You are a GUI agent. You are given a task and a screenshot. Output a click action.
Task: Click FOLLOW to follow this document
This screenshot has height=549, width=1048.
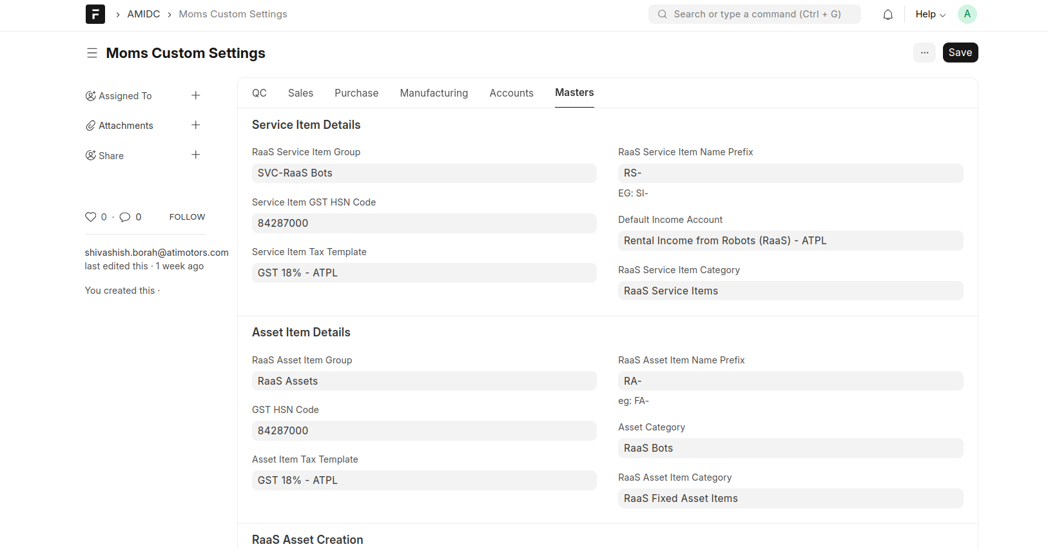pos(187,217)
